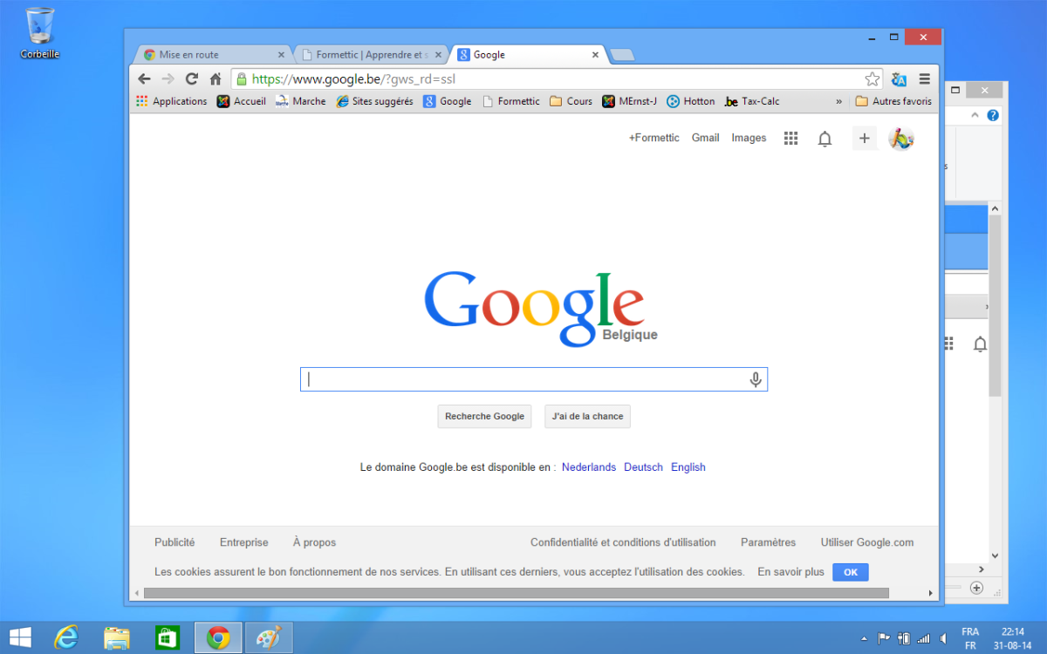
Task: Bookmark this page with the star icon
Action: click(x=872, y=78)
